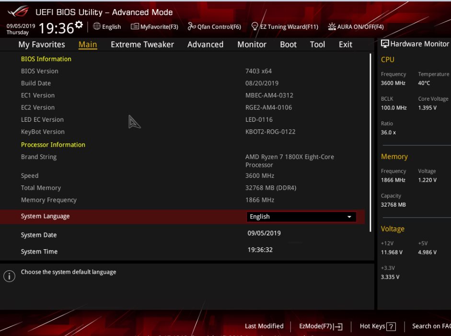Click EC2 Version value RGE2-AM4-0106

click(x=269, y=107)
